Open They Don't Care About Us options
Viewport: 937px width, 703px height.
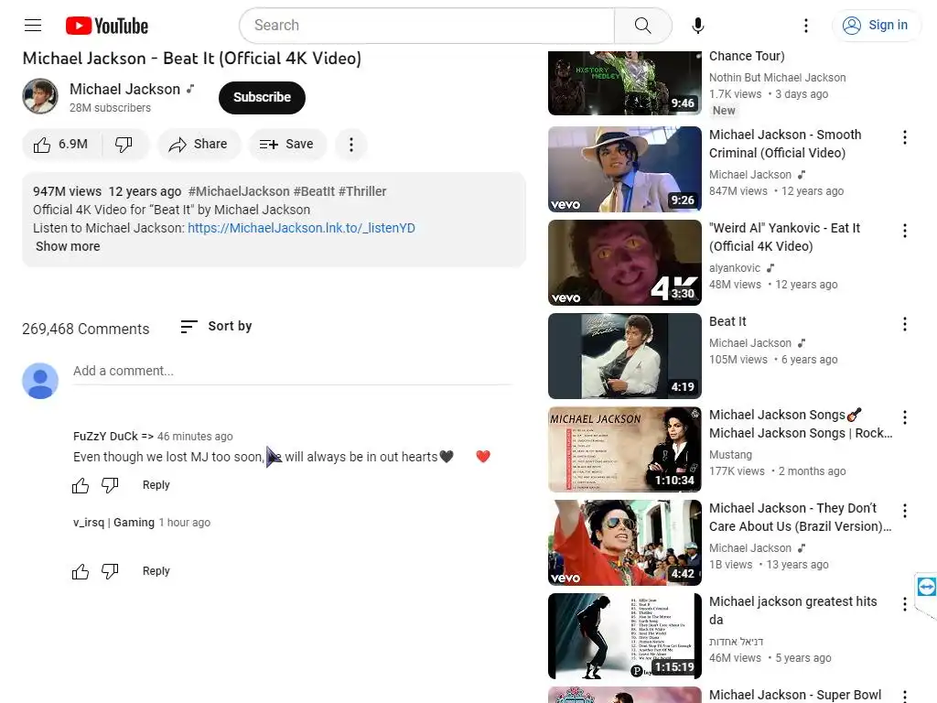905,511
